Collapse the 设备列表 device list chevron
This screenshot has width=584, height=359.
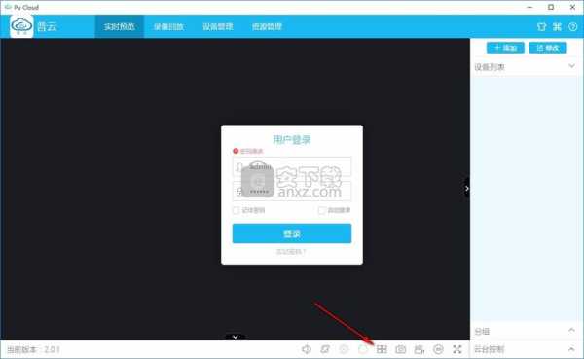[572, 66]
